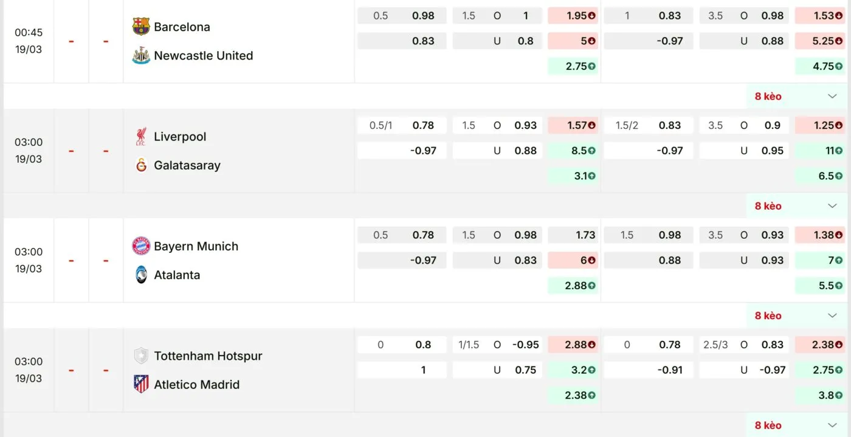Click the Atalanta club crest icon

(x=141, y=275)
